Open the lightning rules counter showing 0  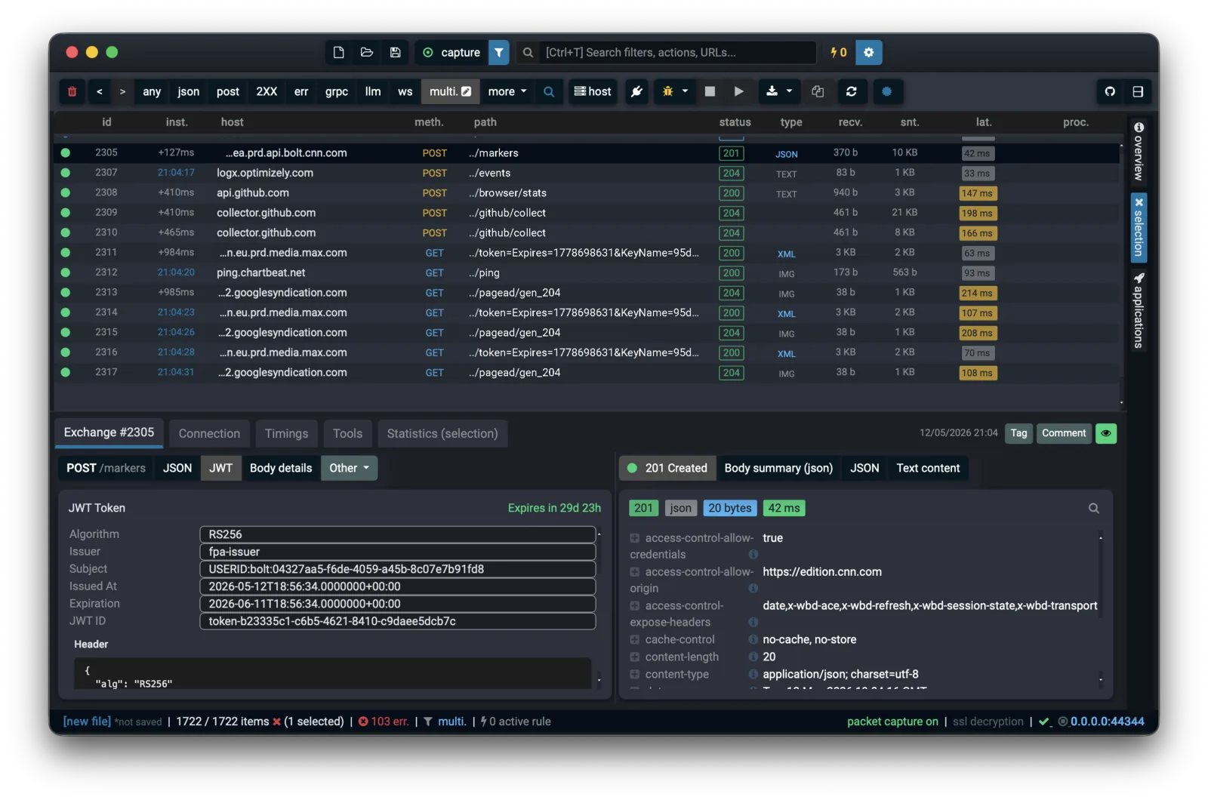pos(838,52)
